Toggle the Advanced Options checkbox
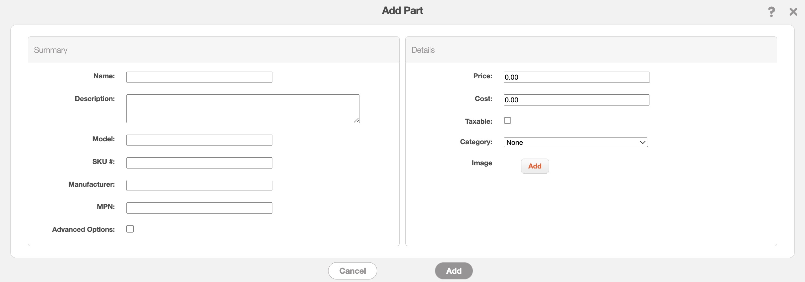 (130, 229)
